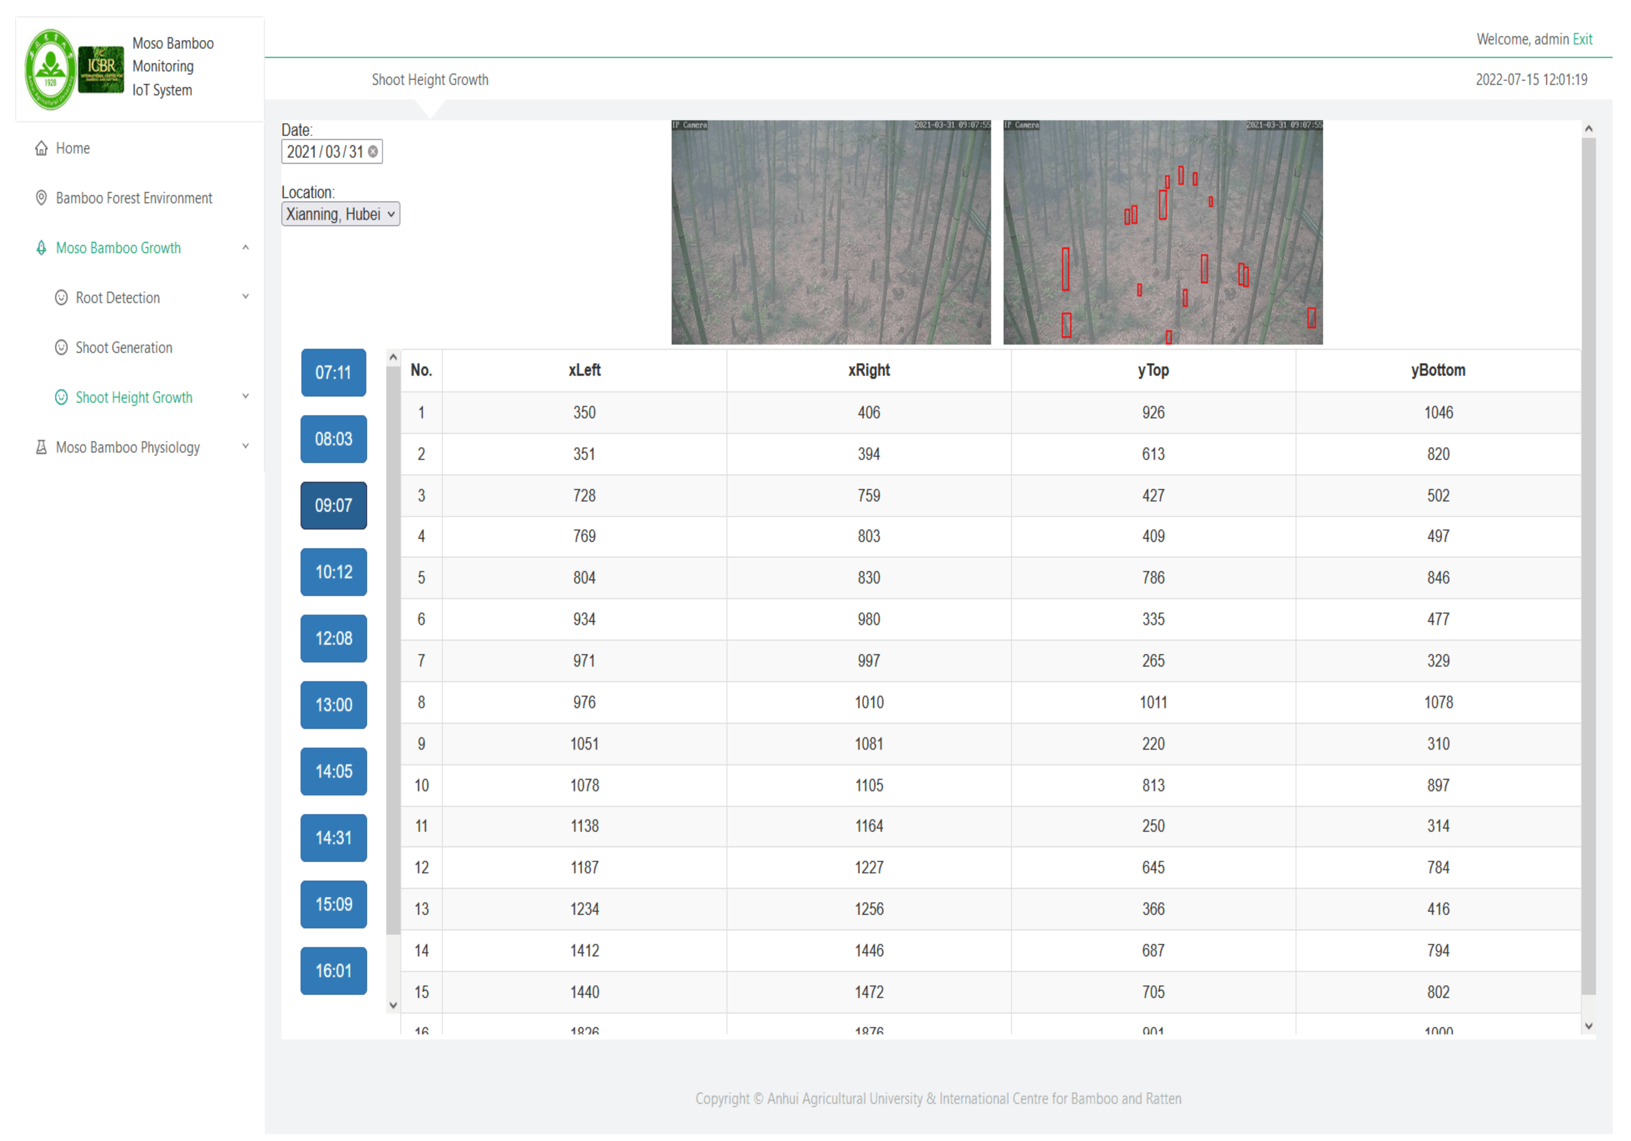Screen dimensions: 1631x1141
Task: Select the 09:07 time button
Action: coord(334,505)
